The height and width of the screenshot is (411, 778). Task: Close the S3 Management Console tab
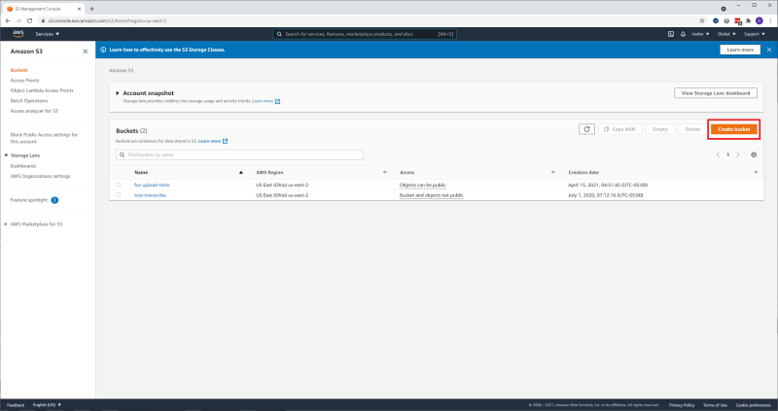point(80,9)
